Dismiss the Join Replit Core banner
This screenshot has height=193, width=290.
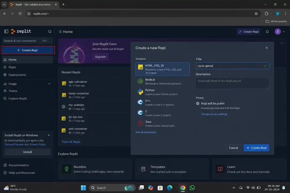click(282, 43)
